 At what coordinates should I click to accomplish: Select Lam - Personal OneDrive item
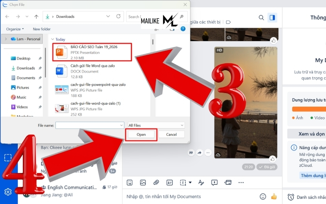26,39
